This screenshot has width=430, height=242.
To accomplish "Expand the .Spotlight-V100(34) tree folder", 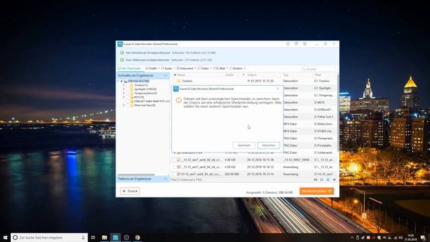I will pyautogui.click(x=124, y=89).
